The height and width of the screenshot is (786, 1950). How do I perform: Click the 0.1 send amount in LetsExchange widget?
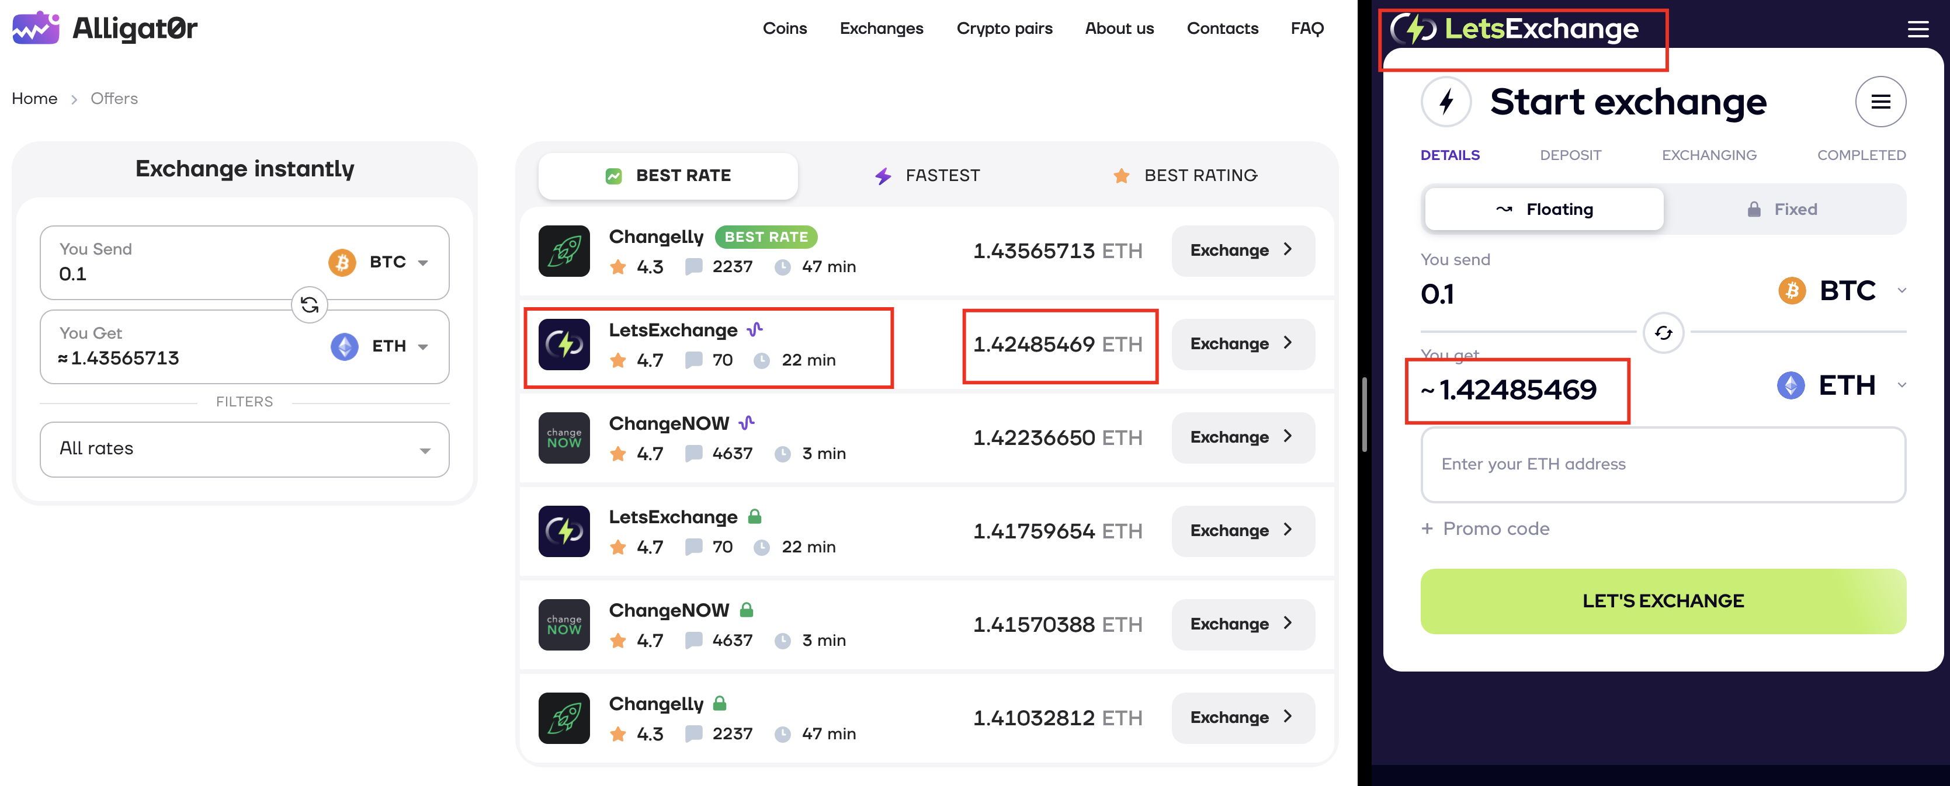pyautogui.click(x=1437, y=294)
